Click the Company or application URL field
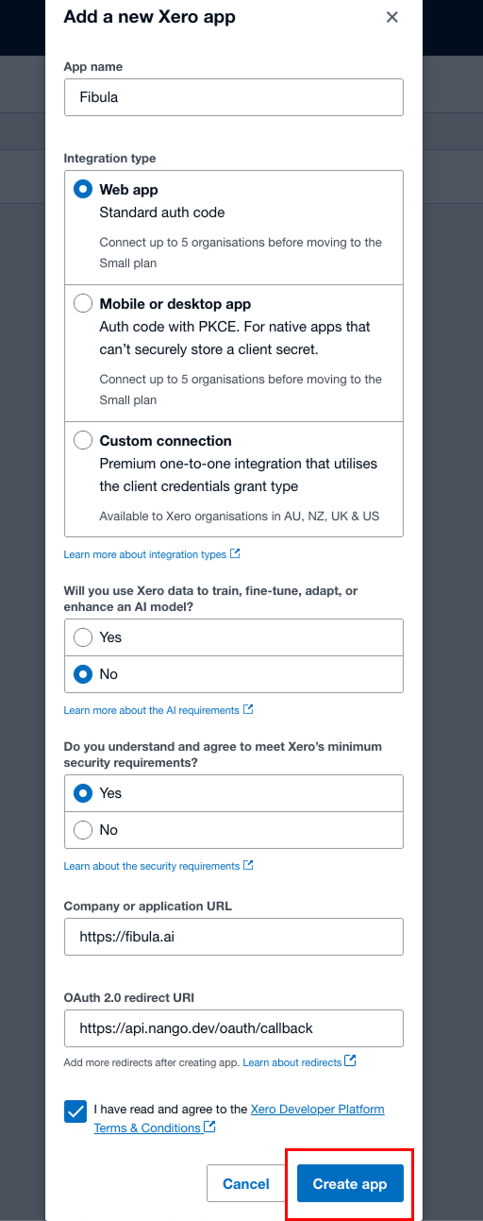This screenshot has height=1221, width=483. (x=233, y=937)
